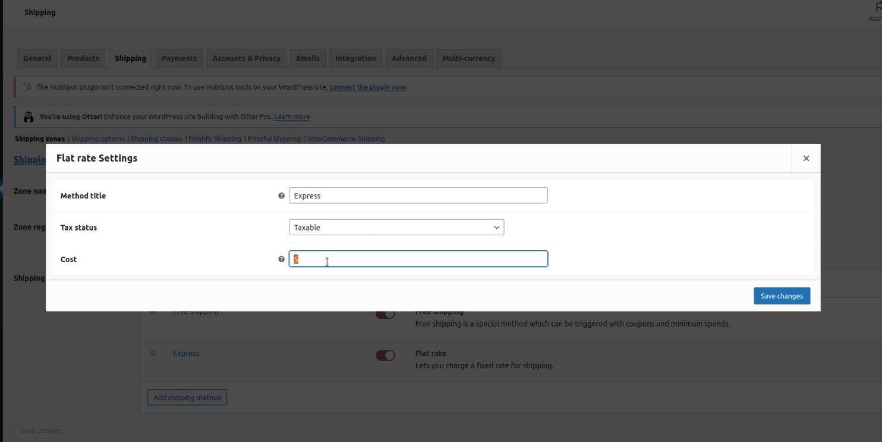Screen dimensions: 882x442
Task: Toggle the Express flat rate switch
Action: (385, 355)
